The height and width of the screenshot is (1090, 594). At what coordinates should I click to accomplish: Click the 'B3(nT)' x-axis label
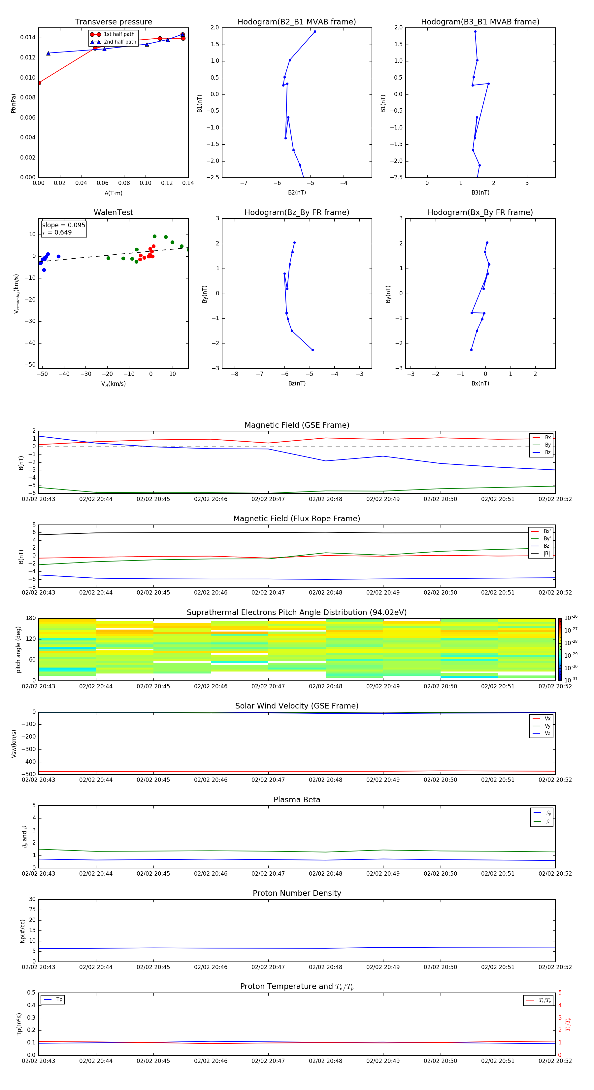(x=480, y=193)
